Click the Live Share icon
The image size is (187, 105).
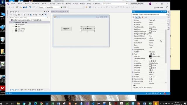(x=155, y=8)
